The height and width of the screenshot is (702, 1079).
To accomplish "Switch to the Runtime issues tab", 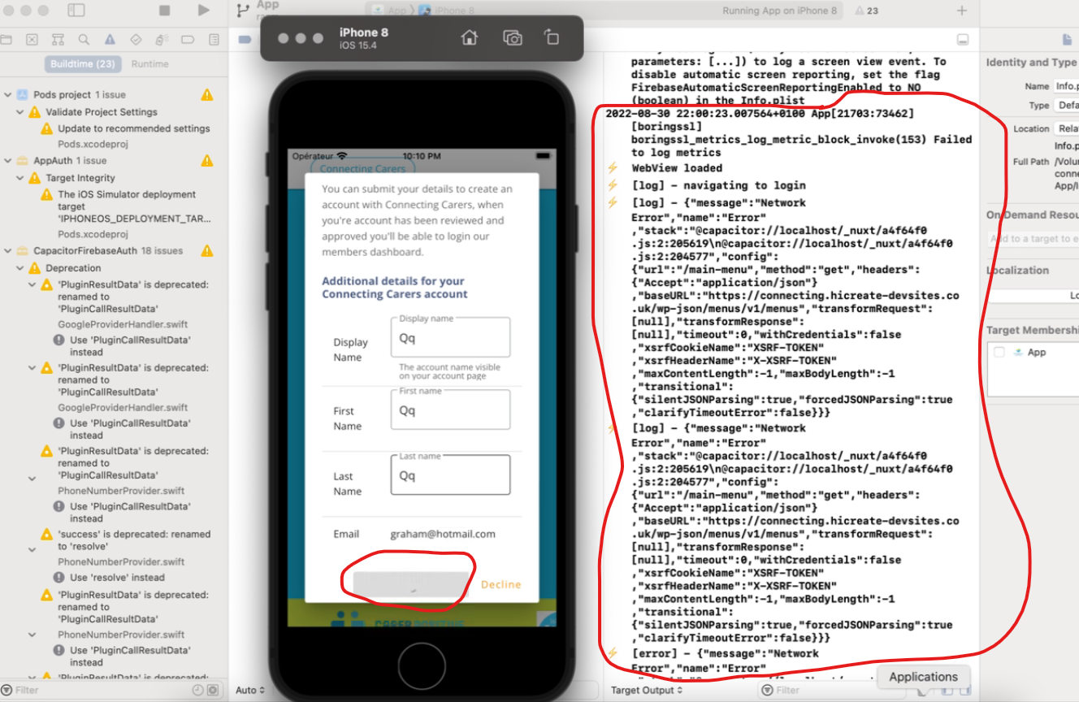I will (x=149, y=64).
